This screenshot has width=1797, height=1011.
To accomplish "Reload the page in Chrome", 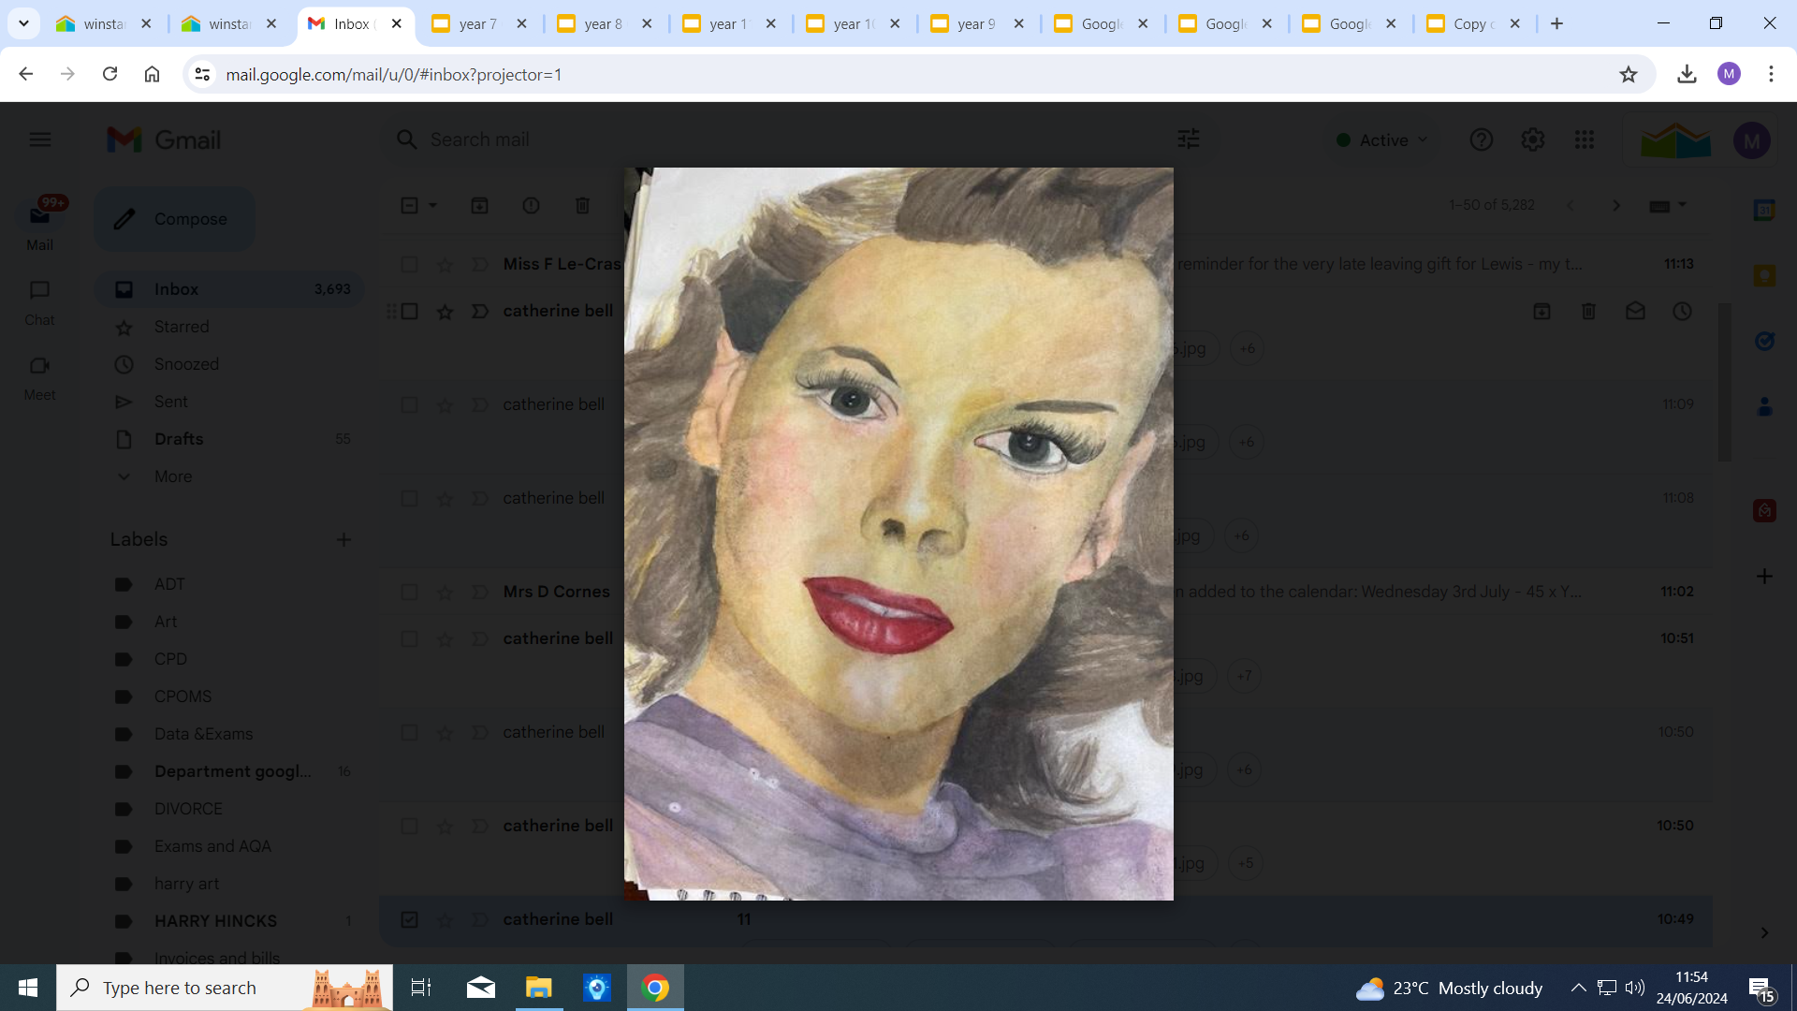I will (x=110, y=74).
